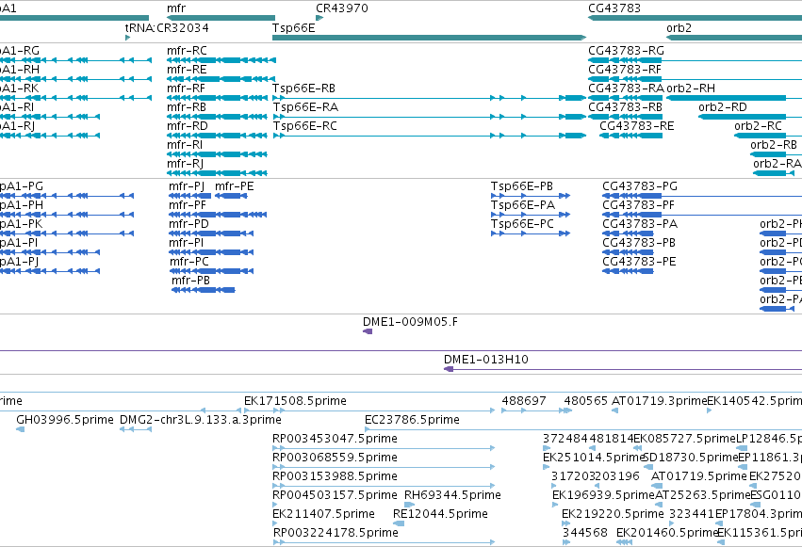Click protein mfr-PE
The width and height of the screenshot is (802, 547).
coord(231,196)
